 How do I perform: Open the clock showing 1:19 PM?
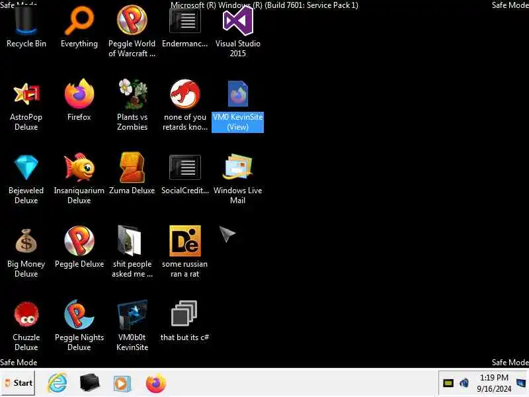click(x=494, y=383)
